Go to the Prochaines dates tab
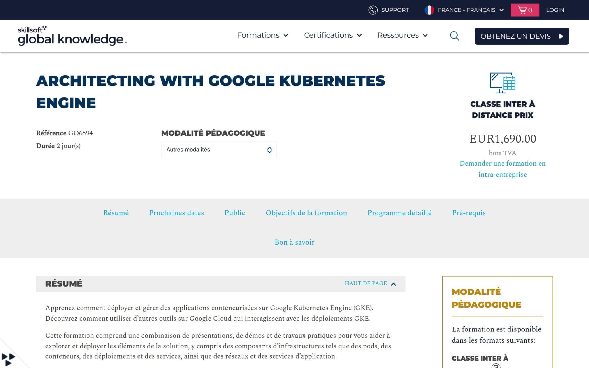This screenshot has height=368, width=589. 176,213
